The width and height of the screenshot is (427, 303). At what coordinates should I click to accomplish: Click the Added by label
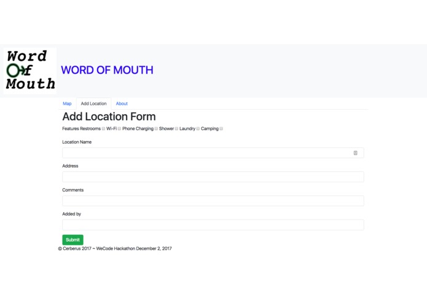[x=72, y=214]
